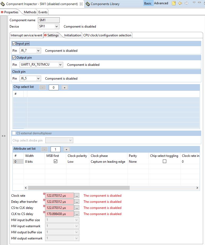
Task: Click the CS to CLK delay value field
Action: [x=59, y=208]
